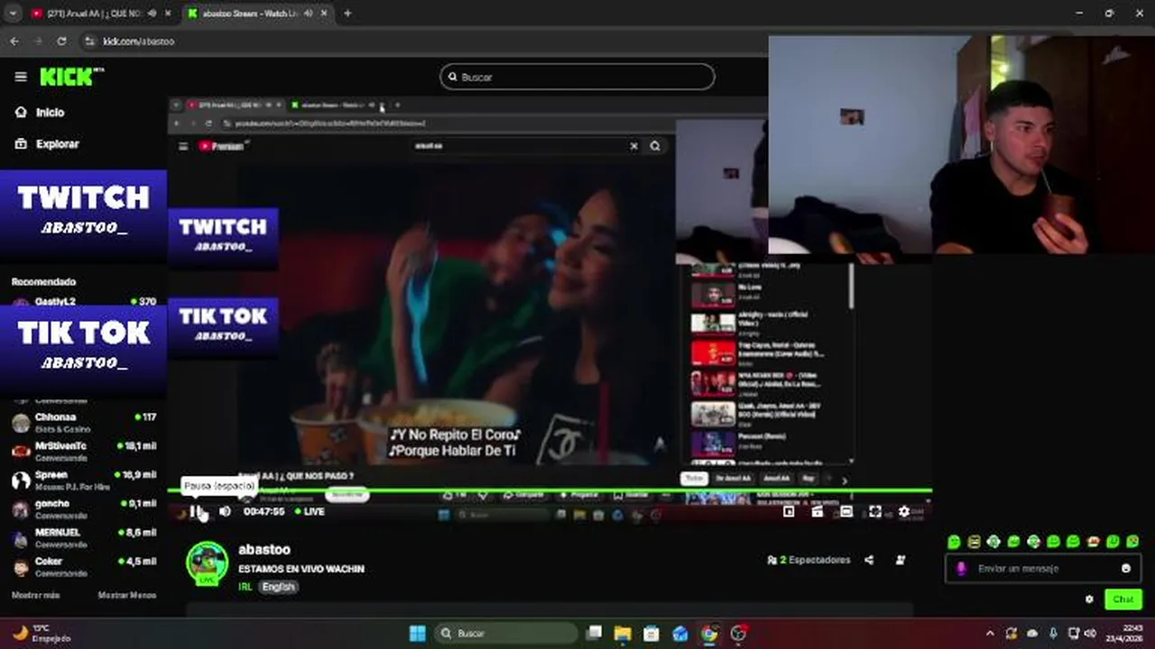Open the IRL category link

click(245, 587)
